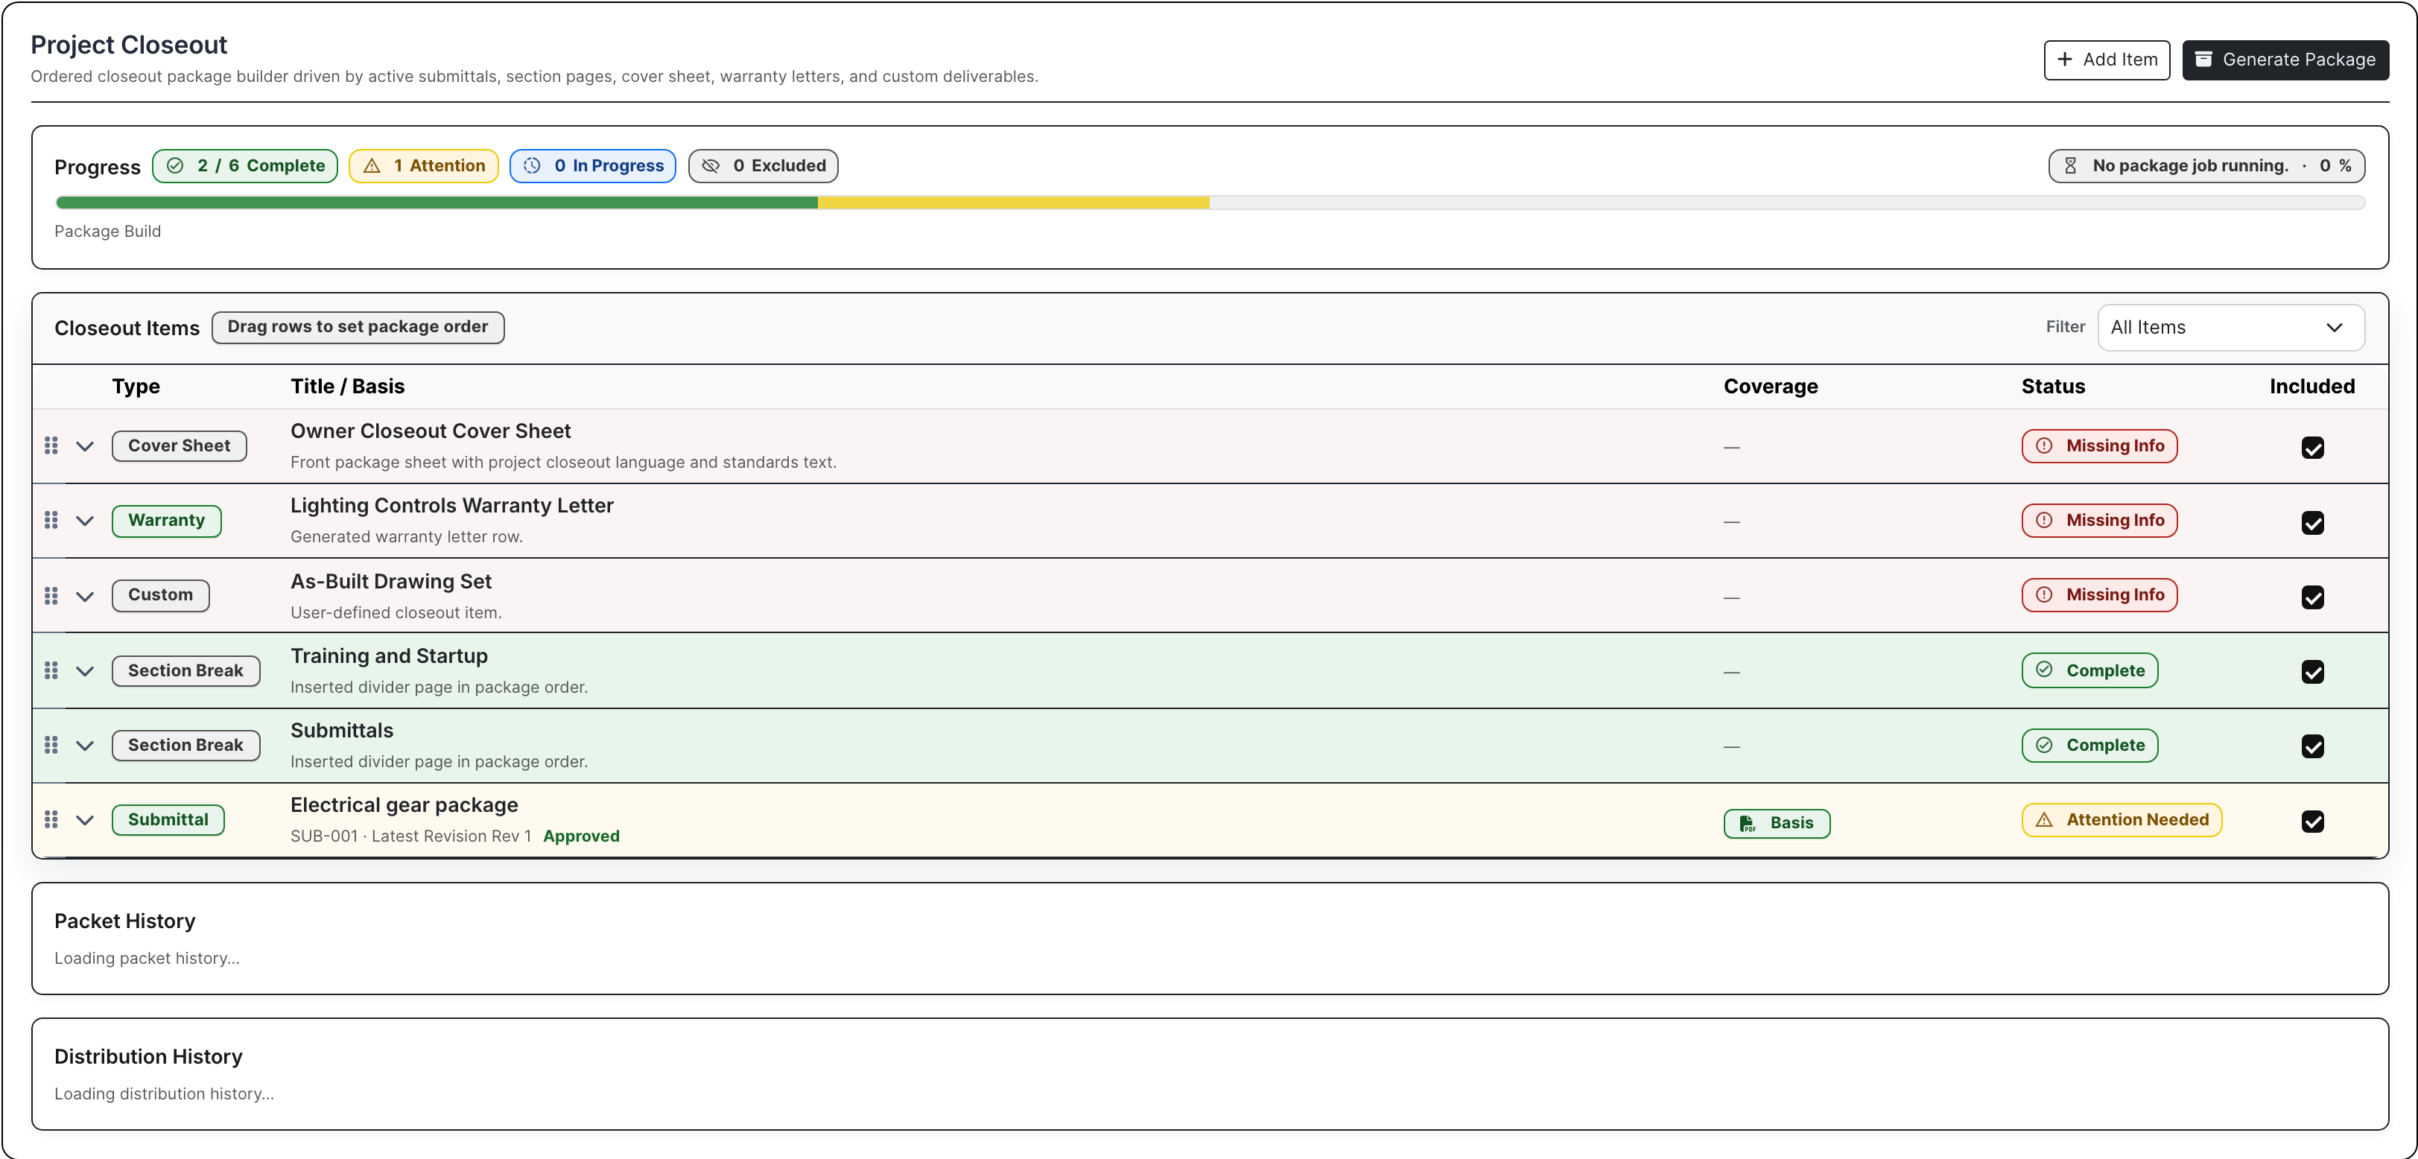Open the All Items filter dropdown

2230,328
